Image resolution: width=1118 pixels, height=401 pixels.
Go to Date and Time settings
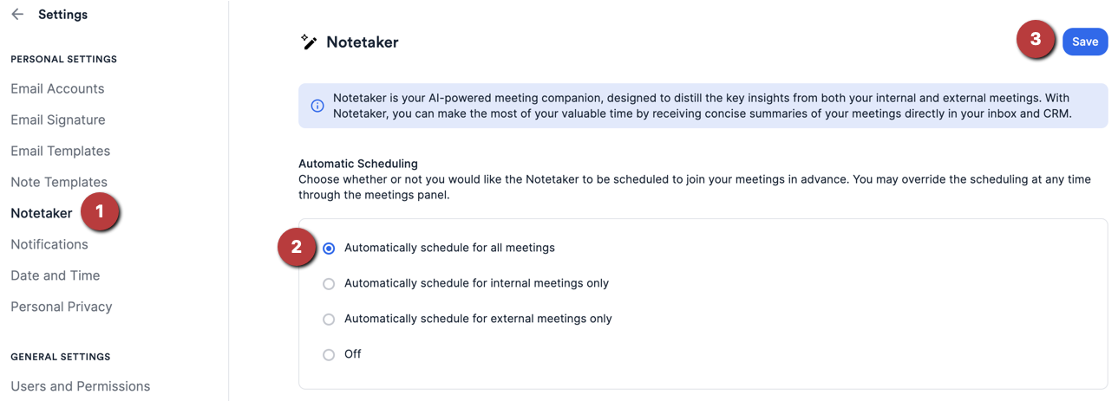click(x=56, y=276)
